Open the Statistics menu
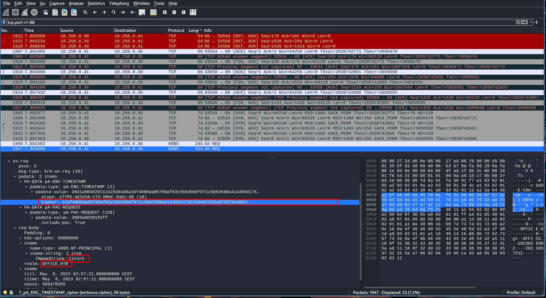The image size is (546, 298). coord(96,3)
